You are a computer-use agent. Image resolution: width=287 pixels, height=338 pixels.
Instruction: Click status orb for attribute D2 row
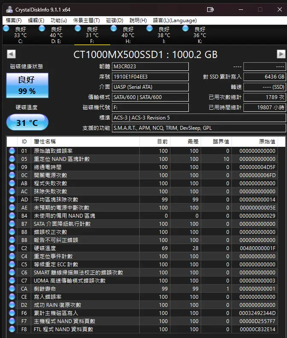point(12,305)
